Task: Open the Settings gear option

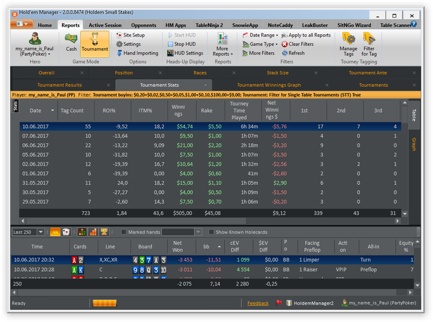Action: pos(129,44)
